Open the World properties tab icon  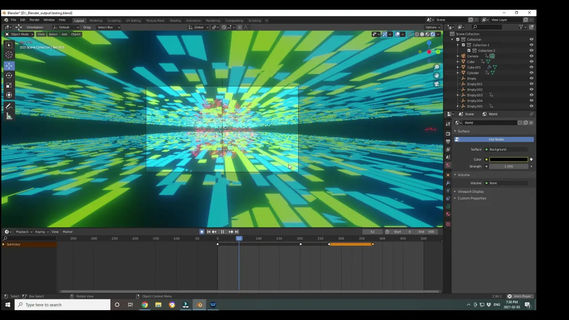click(448, 165)
